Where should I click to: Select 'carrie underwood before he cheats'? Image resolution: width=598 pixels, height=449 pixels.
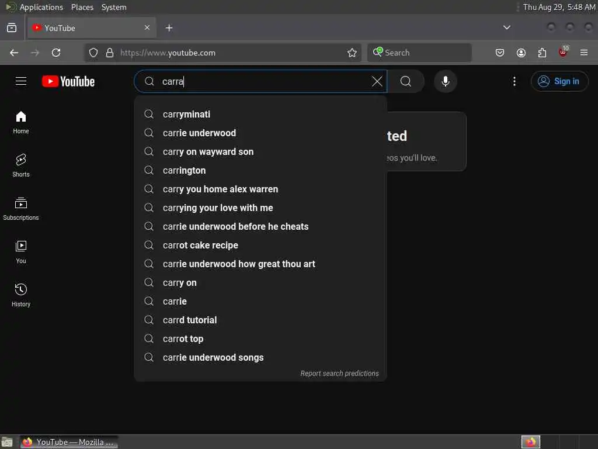(260, 226)
